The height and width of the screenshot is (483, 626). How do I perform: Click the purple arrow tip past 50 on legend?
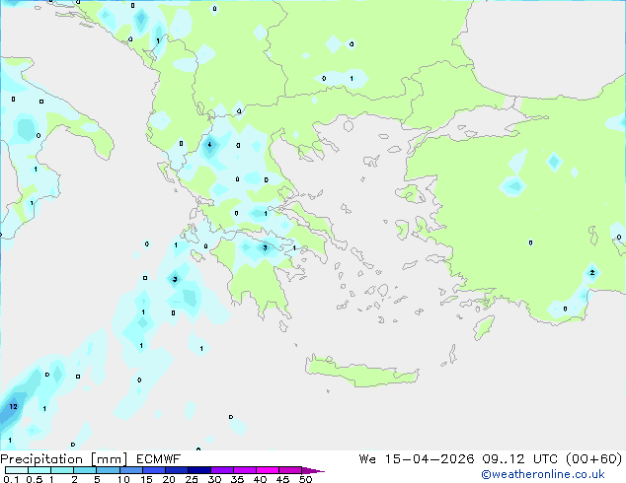click(x=313, y=471)
